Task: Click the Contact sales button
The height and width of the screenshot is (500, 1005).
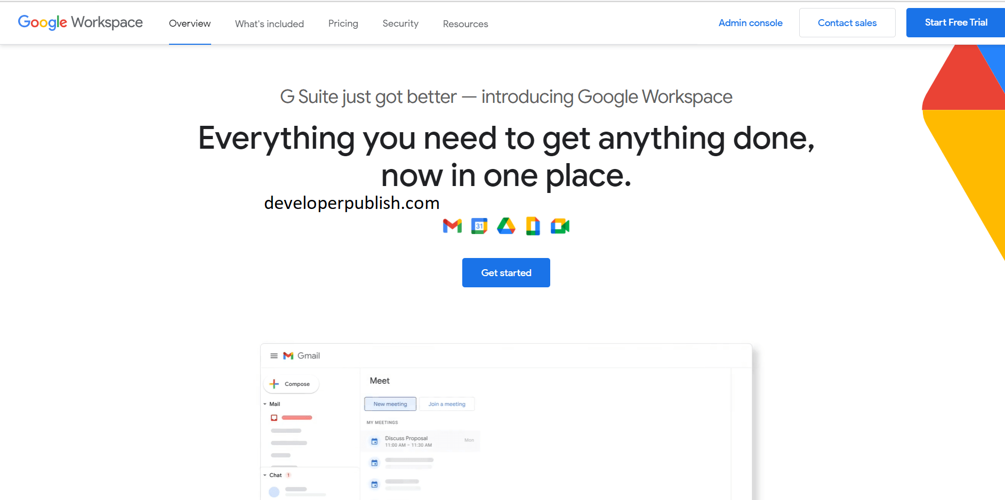Action: 847,23
